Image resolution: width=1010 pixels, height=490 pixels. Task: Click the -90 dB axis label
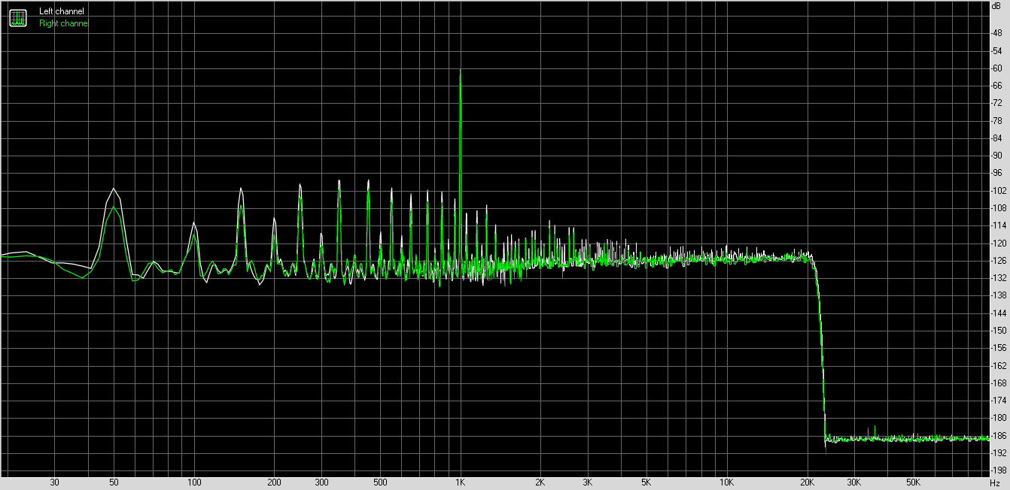(998, 156)
